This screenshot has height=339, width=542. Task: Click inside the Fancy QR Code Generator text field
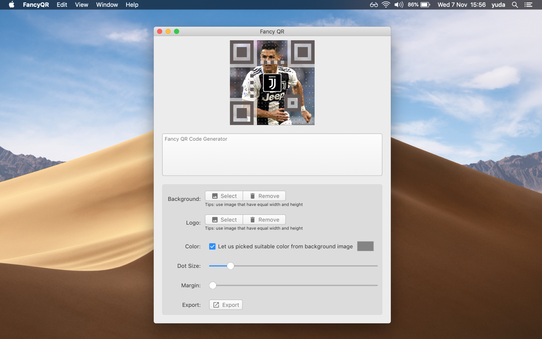point(272,155)
